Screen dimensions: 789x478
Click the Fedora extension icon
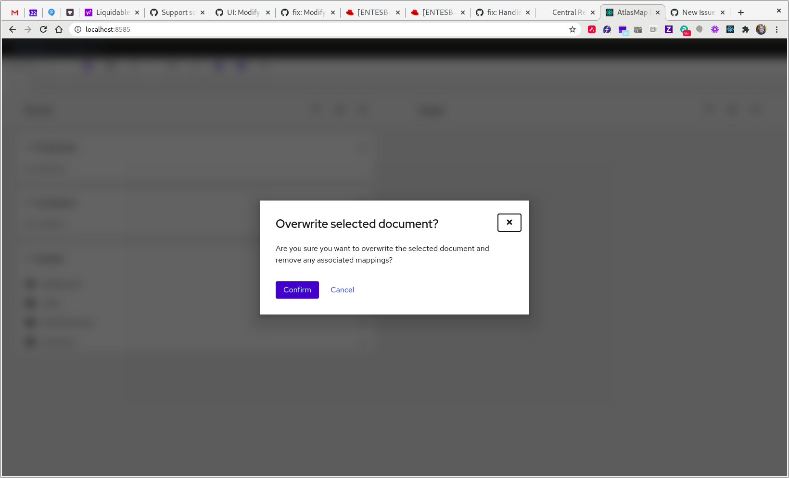coord(607,29)
